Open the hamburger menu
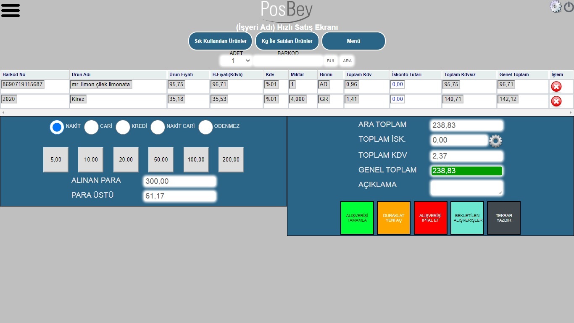The height and width of the screenshot is (323, 574). 11,10
